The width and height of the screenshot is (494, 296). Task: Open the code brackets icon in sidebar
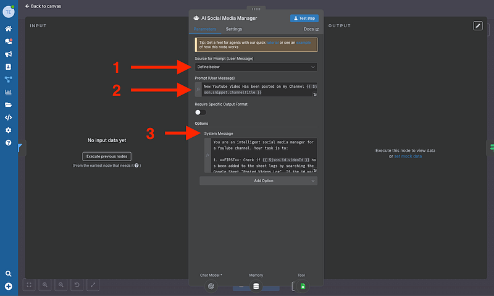tap(9, 117)
